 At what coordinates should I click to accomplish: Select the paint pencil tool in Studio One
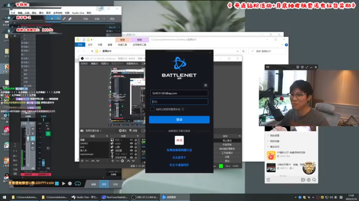tap(64, 19)
